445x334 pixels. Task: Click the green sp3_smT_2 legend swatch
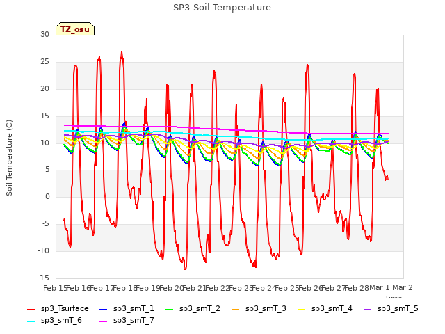pyautogui.click(x=170, y=309)
